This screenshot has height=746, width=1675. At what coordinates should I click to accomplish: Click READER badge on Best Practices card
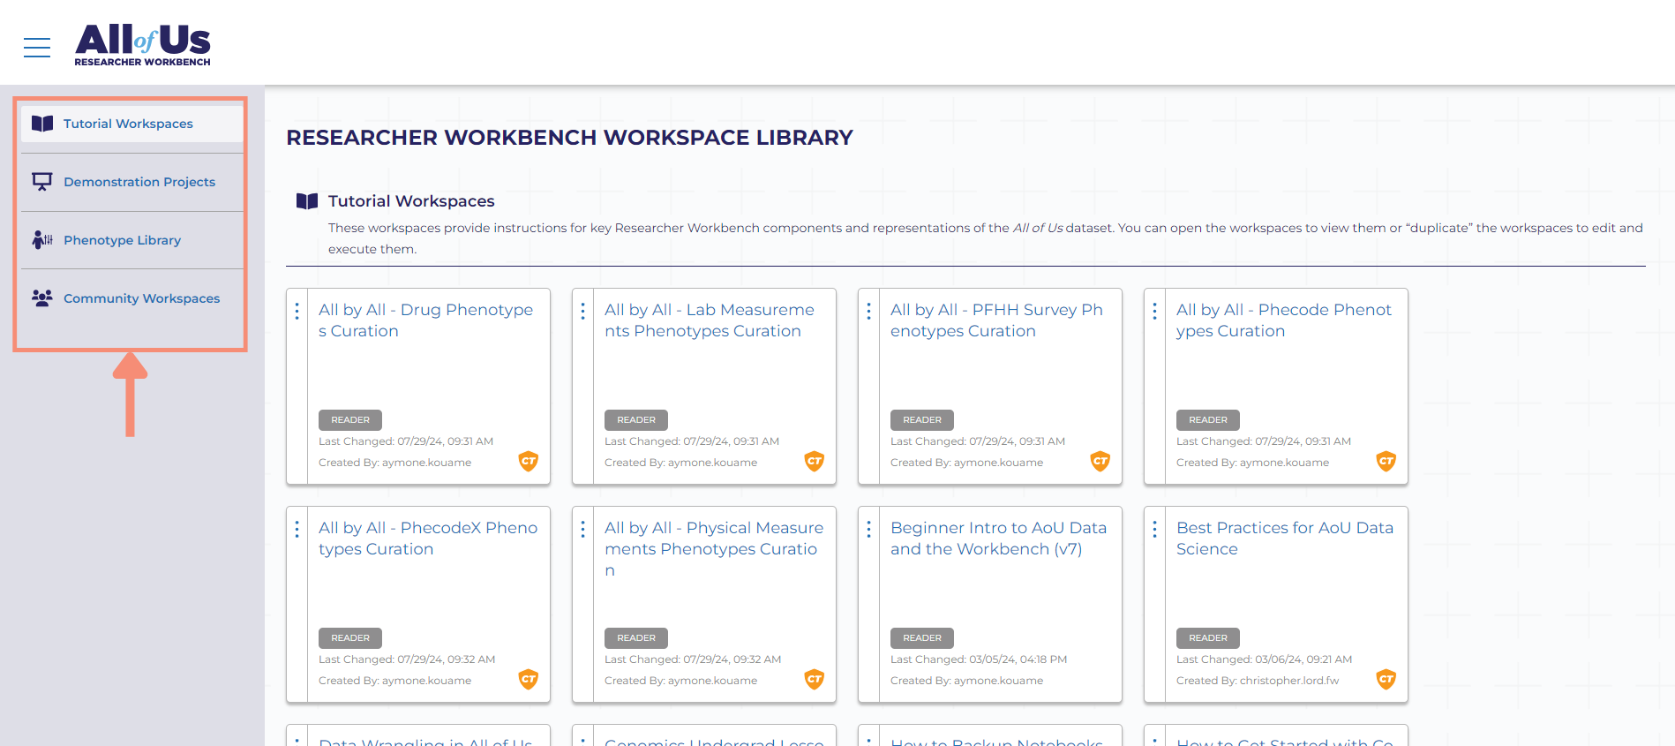pyautogui.click(x=1208, y=638)
